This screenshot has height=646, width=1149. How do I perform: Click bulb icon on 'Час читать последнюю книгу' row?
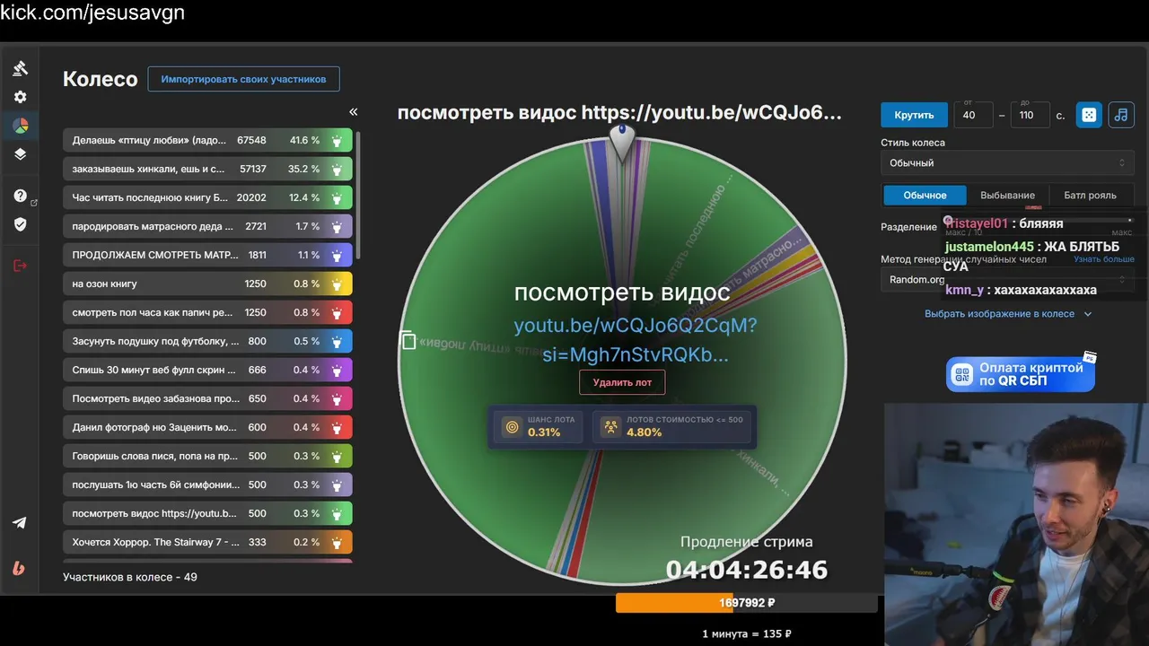338,198
